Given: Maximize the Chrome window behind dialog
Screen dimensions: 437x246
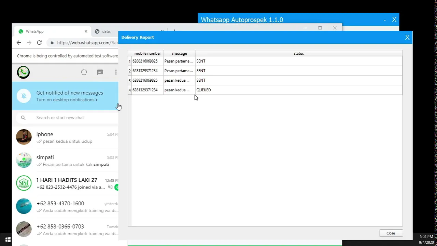Looking at the screenshot, I should (x=320, y=28).
